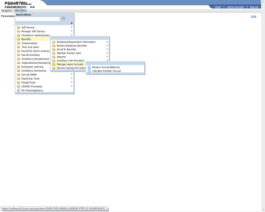Image resolution: width=265 pixels, height=212 pixels.
Task: Click the Add to Favorites link
Action: pos(235,7)
